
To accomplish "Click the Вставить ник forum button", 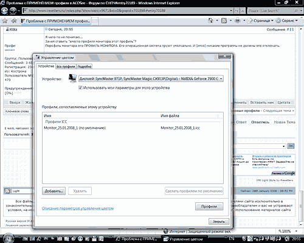I will (262, 103).
